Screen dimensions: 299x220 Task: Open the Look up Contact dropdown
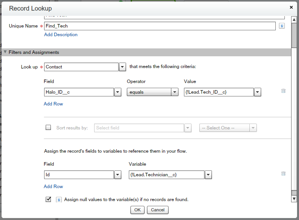[122, 67]
